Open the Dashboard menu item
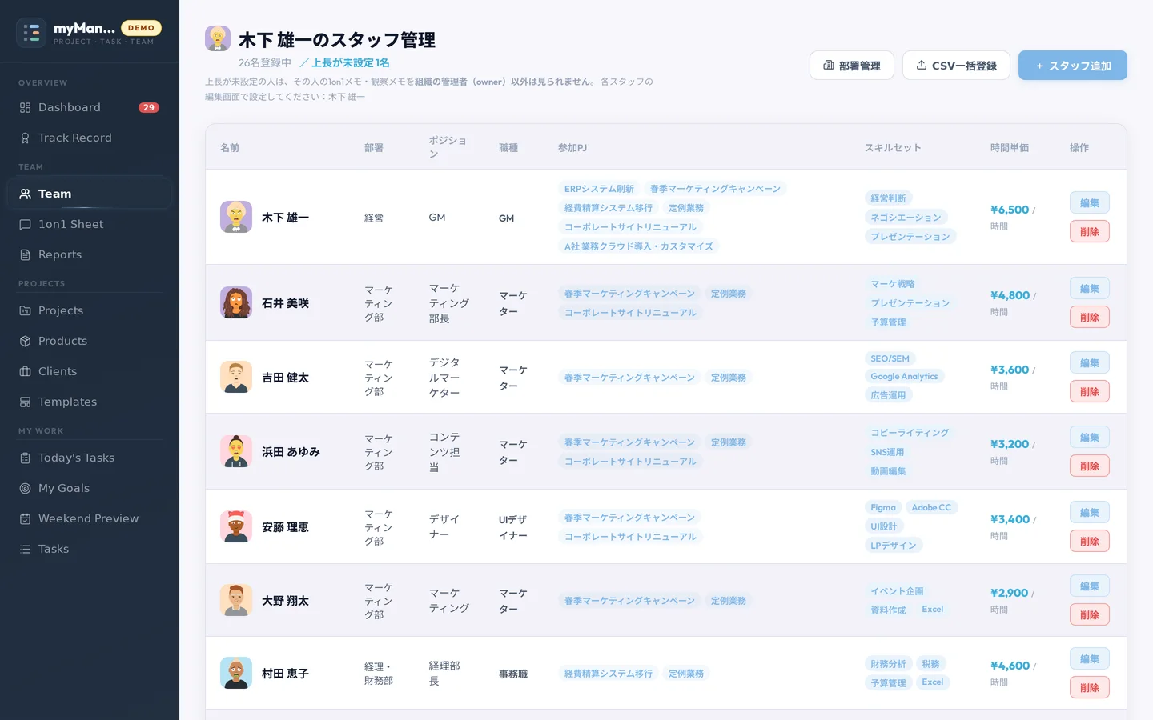 pyautogui.click(x=90, y=108)
